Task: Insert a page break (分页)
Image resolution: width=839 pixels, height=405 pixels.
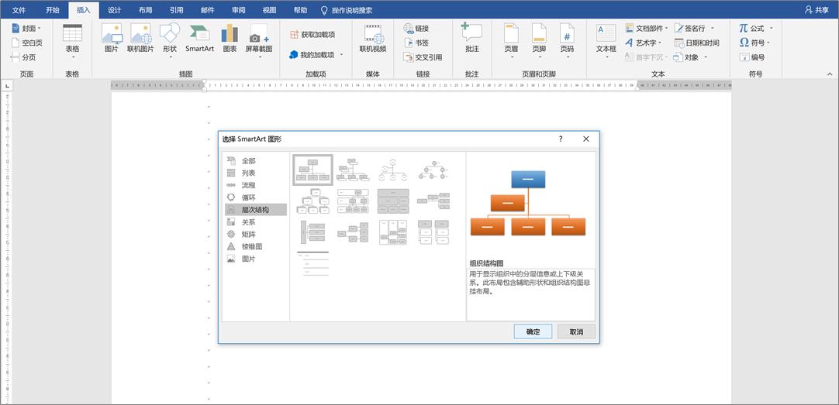Action: (23, 57)
